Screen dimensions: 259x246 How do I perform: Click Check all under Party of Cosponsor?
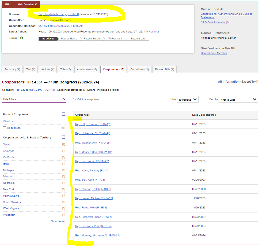point(9,122)
